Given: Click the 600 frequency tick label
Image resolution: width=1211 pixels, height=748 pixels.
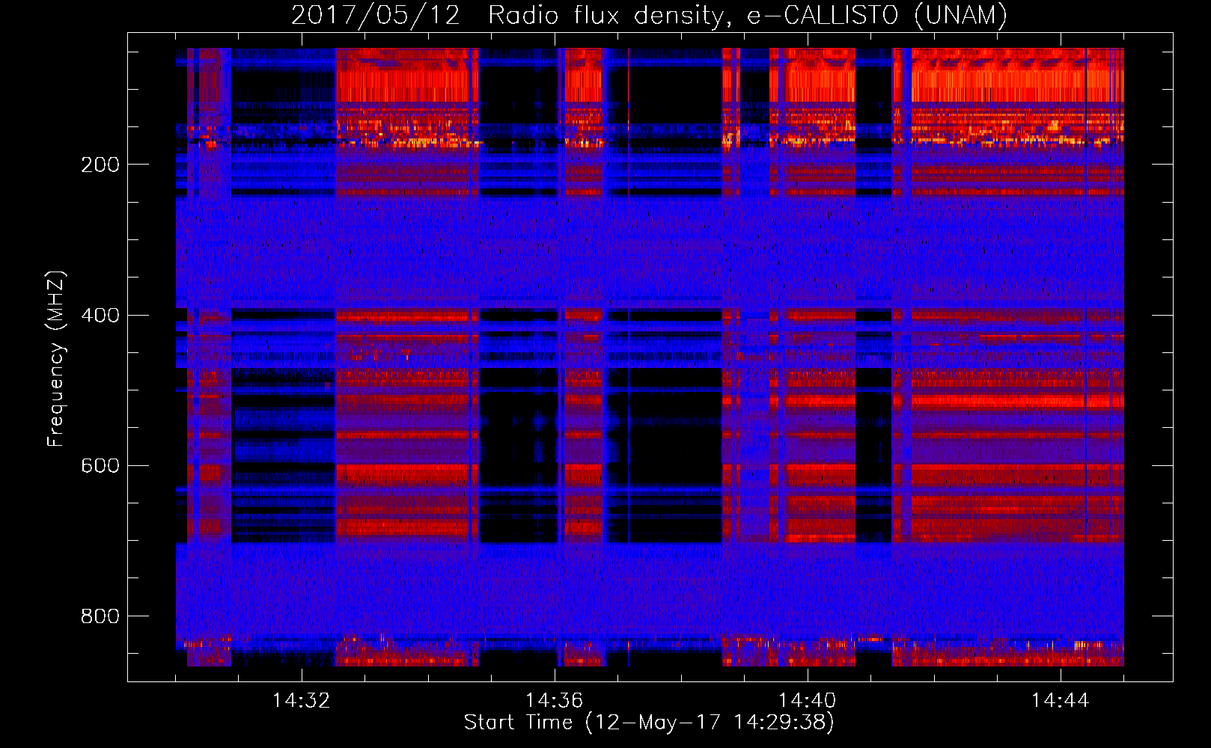Looking at the screenshot, I should (100, 466).
